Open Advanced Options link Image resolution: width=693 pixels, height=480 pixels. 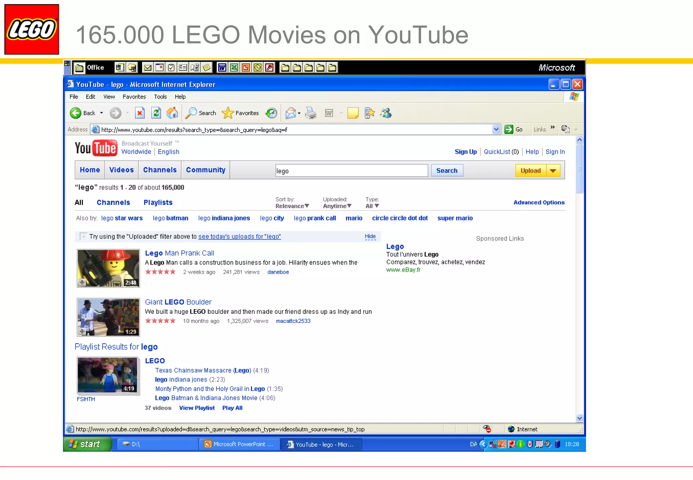[539, 202]
